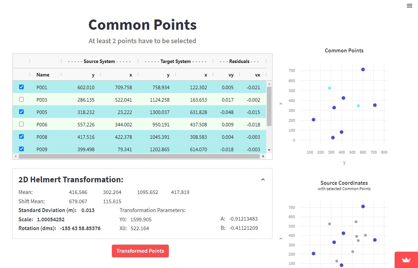Check the P003 row checkbox
Screen dimensions: 418x268
(x=21, y=99)
